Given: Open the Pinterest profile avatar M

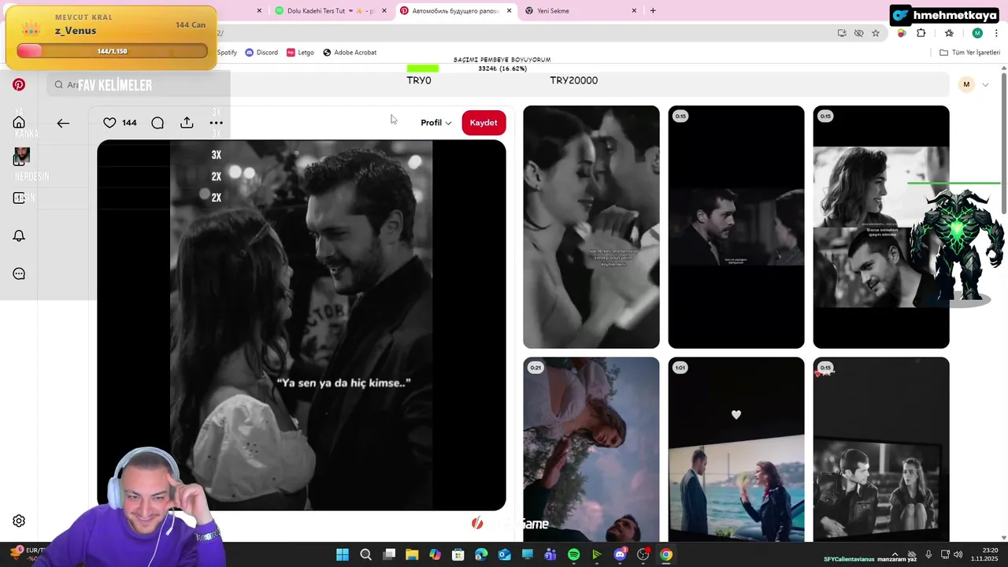Looking at the screenshot, I should [x=966, y=84].
